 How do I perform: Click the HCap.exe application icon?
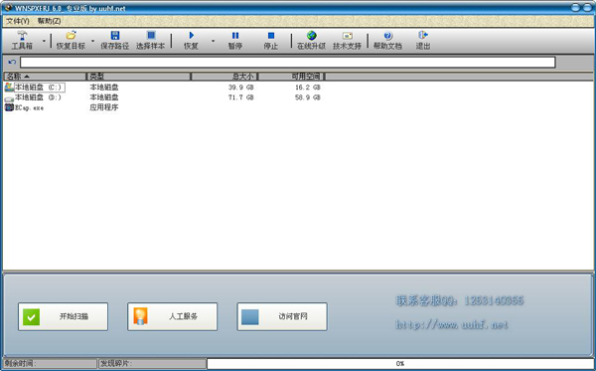click(9, 107)
